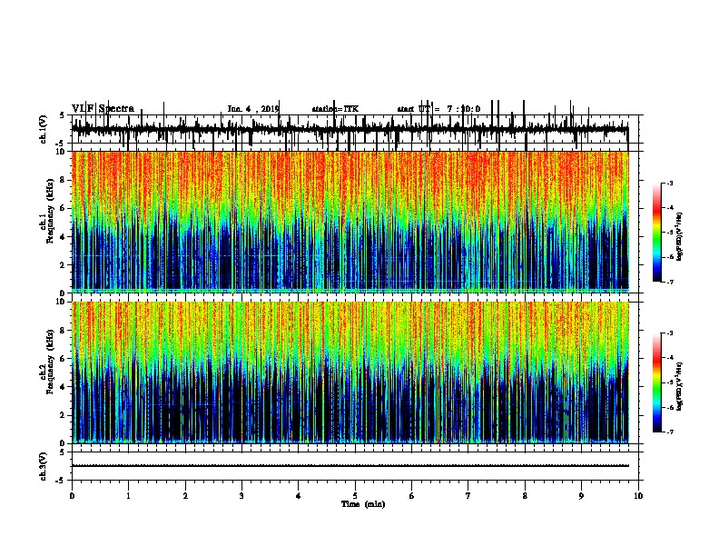Click the ch.1 voltage waveform trace
The image size is (719, 556).
[350, 130]
